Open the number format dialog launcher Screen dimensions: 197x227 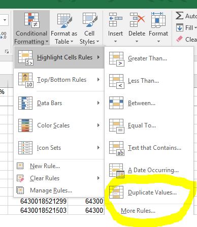tap(7, 51)
